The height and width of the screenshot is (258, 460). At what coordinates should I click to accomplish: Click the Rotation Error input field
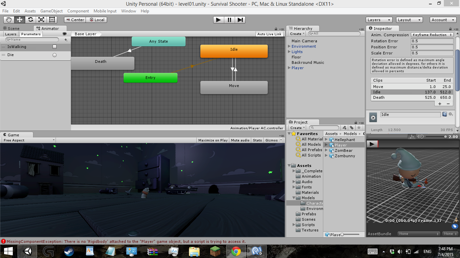point(432,41)
